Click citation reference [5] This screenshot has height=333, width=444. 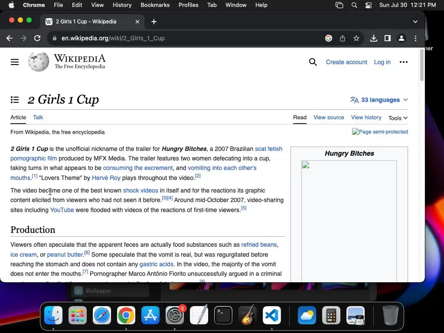coord(244,208)
